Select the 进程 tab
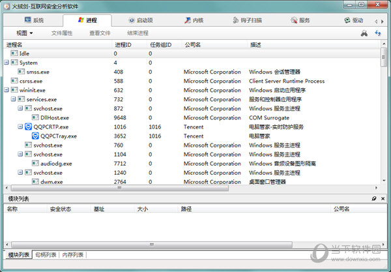 click(87, 20)
